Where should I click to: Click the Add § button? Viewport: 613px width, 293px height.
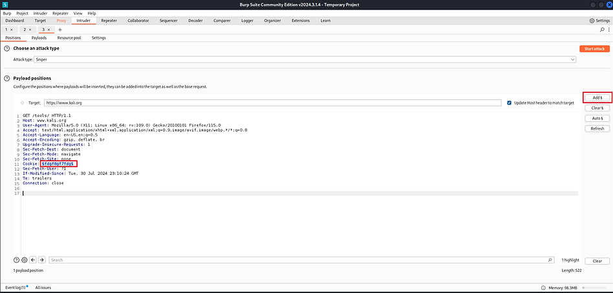tap(597, 97)
